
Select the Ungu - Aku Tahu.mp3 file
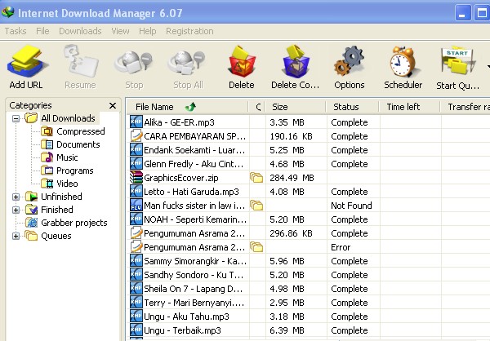tap(186, 317)
